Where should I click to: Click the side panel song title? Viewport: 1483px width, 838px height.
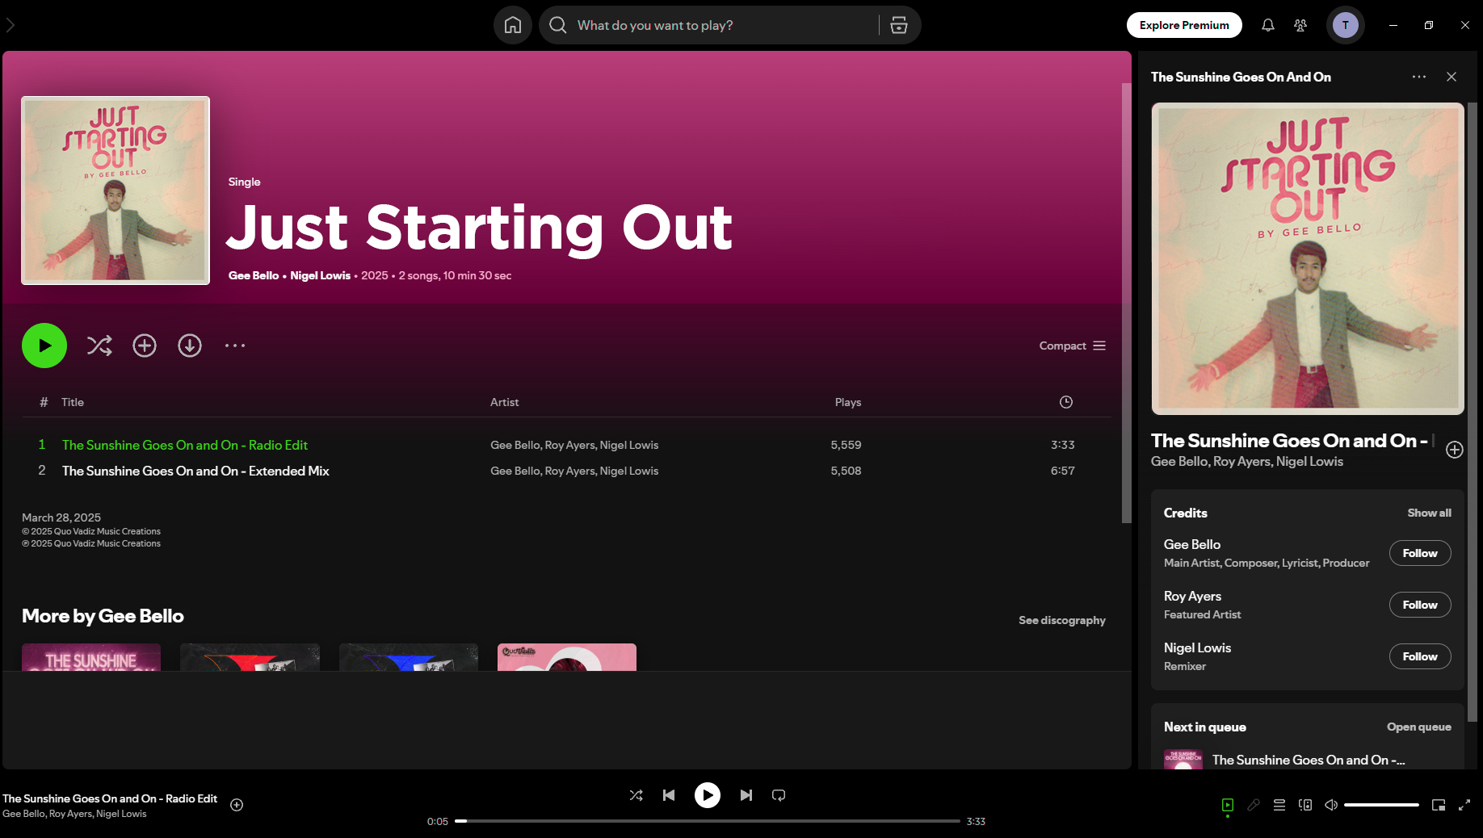1292,441
